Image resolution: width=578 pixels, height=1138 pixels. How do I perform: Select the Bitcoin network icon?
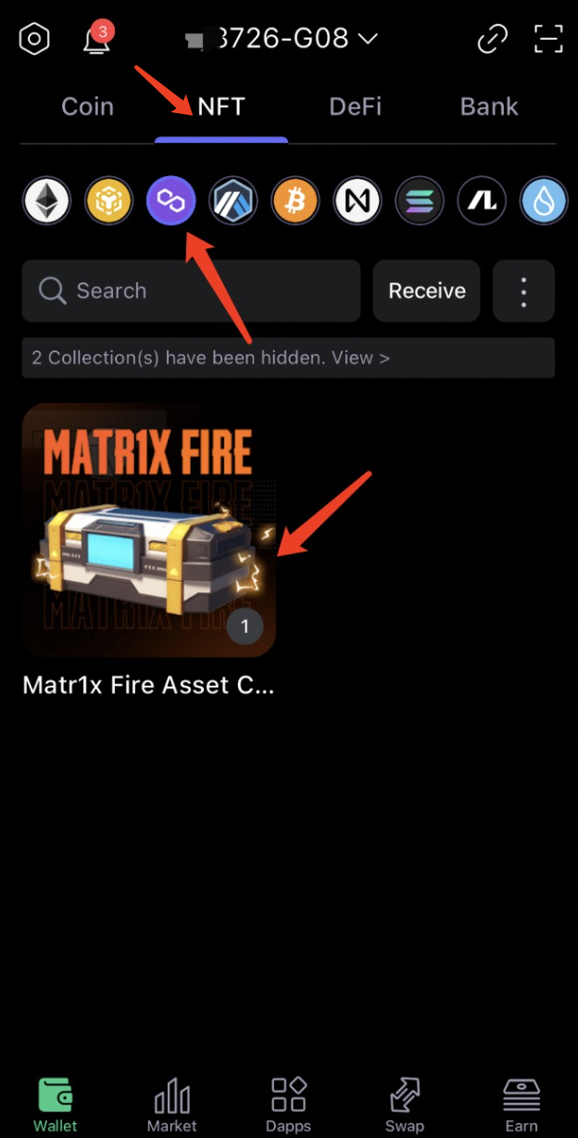(x=295, y=201)
